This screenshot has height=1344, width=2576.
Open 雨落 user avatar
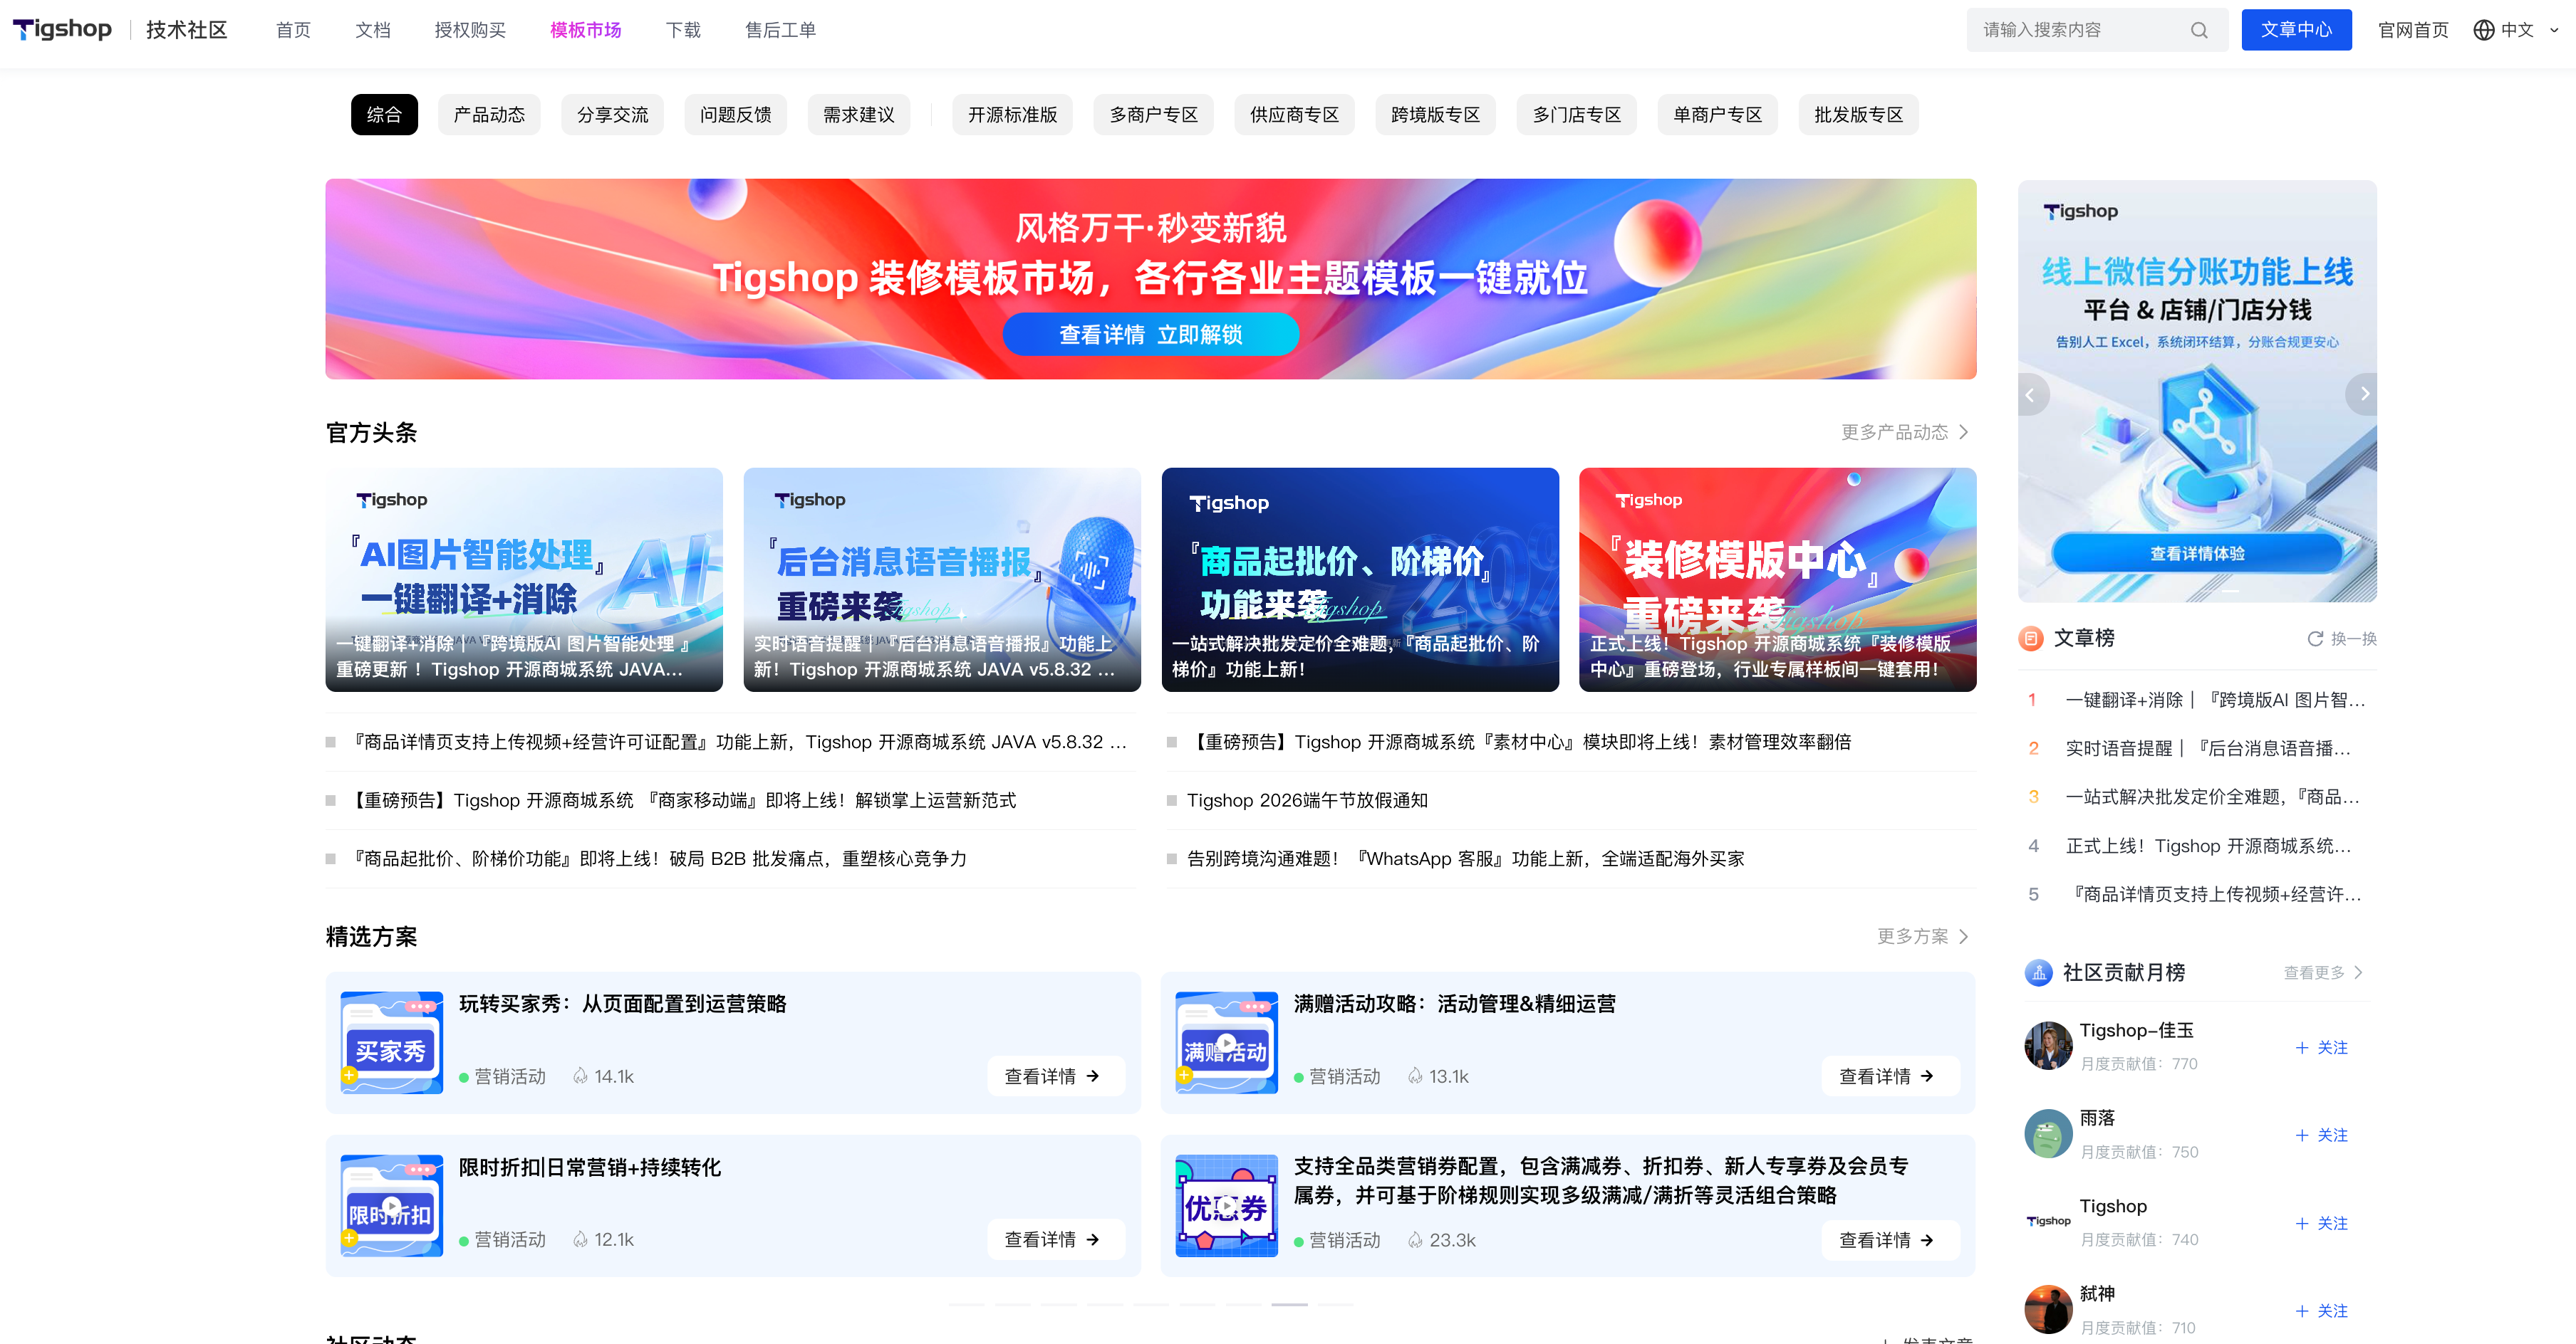pyautogui.click(x=2048, y=1134)
